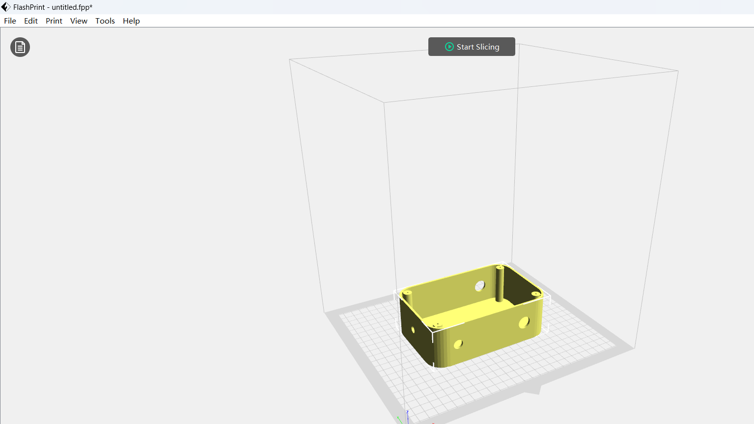Open the File menu
Screen dimensions: 754x424
tap(10, 21)
